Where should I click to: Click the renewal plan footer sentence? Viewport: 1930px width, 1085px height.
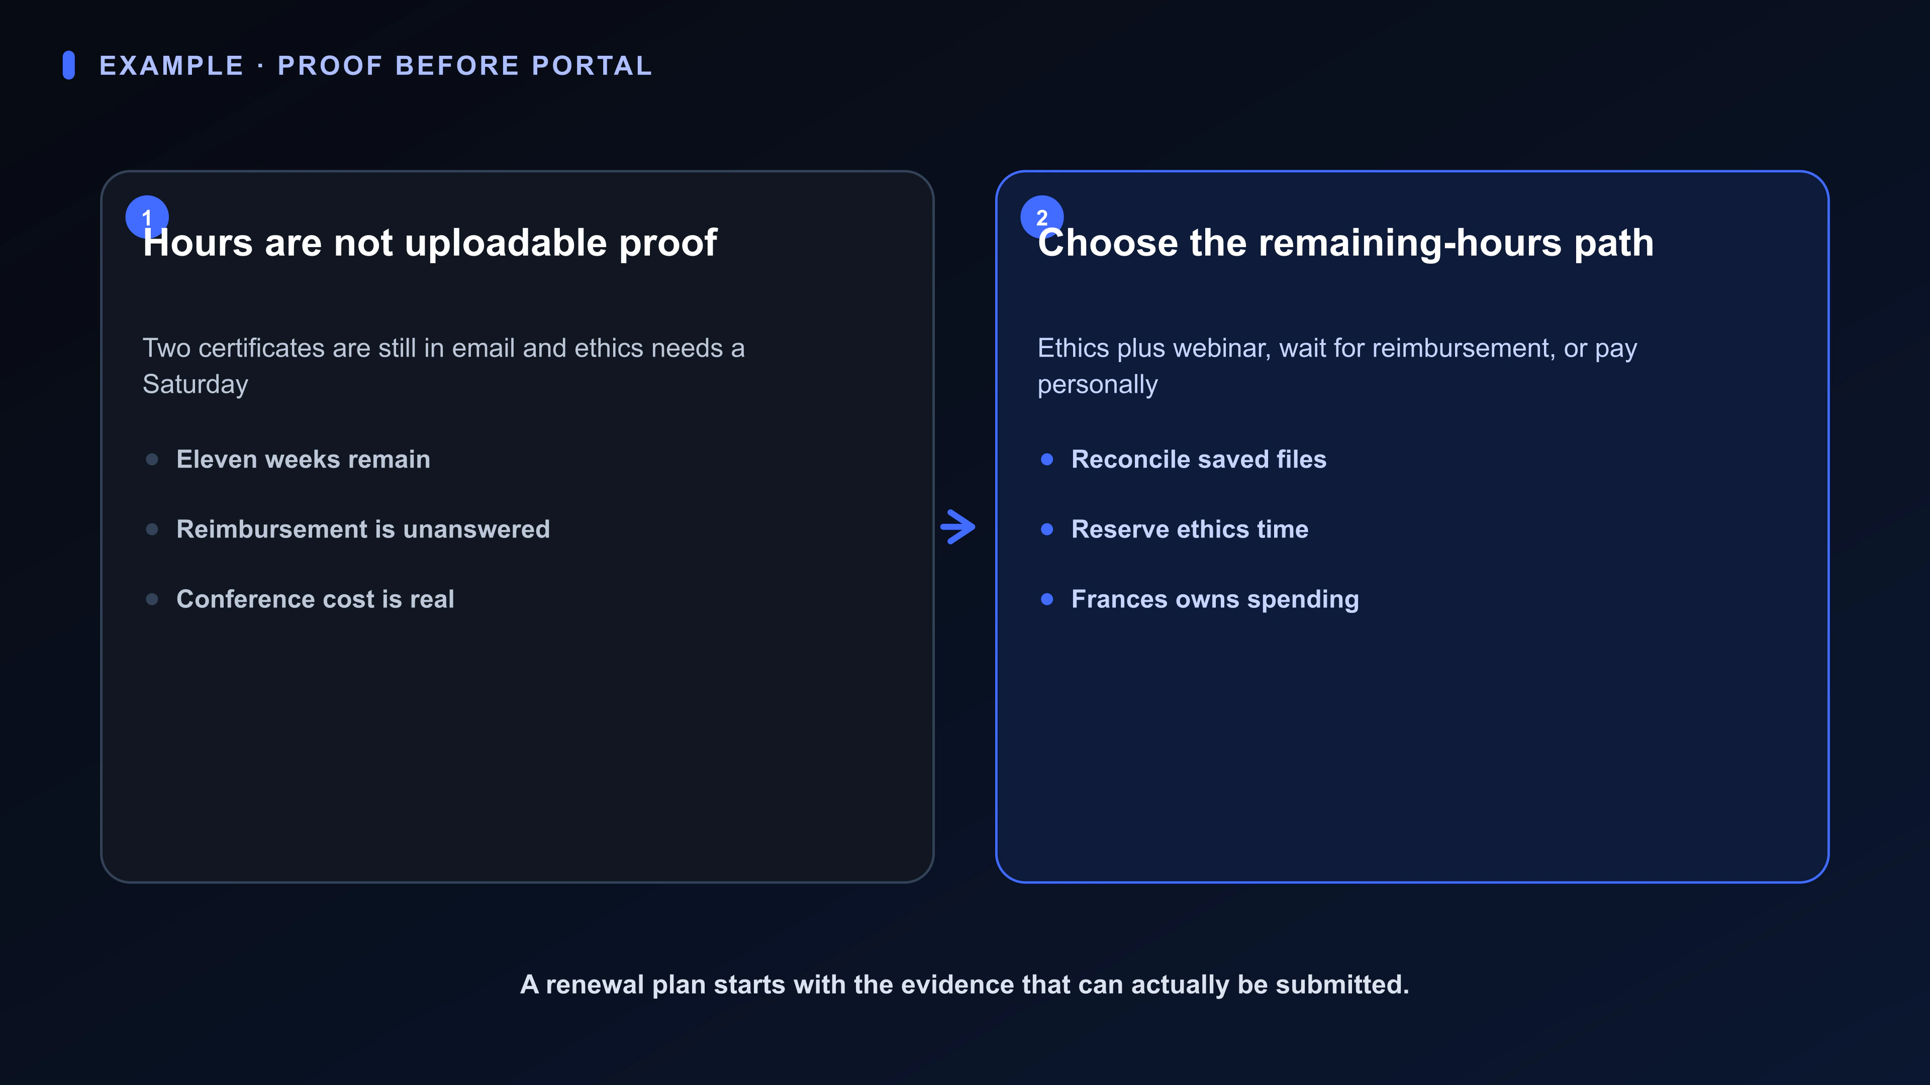point(965,985)
